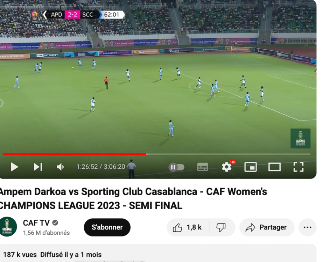Share the video via Partager
This screenshot has height=262, width=323.
[267, 227]
